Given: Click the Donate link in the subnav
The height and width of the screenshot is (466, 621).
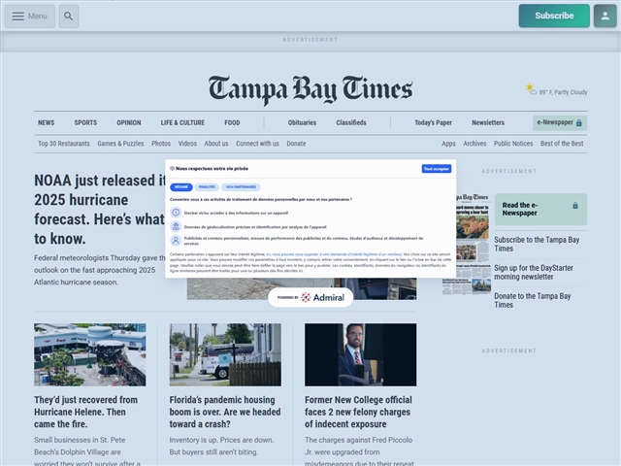Looking at the screenshot, I should 296,144.
